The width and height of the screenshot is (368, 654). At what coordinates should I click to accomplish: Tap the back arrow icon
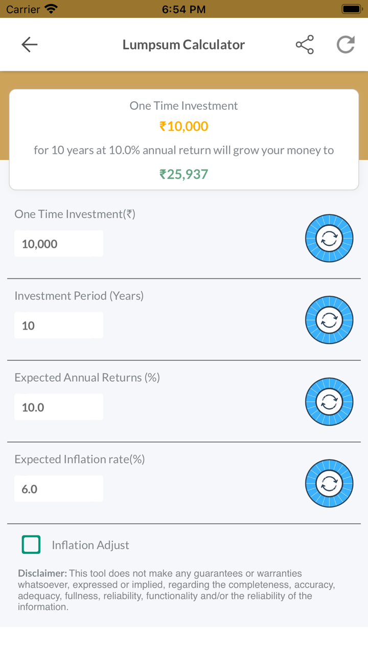pos(30,45)
